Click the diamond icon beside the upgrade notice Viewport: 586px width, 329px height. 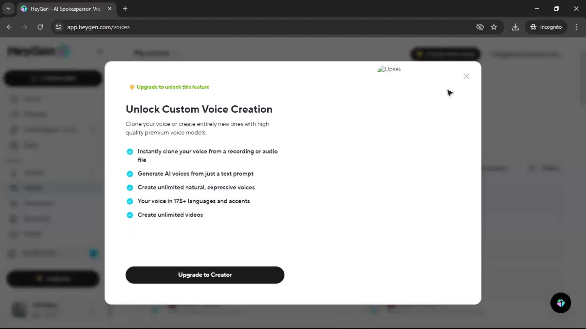point(132,87)
